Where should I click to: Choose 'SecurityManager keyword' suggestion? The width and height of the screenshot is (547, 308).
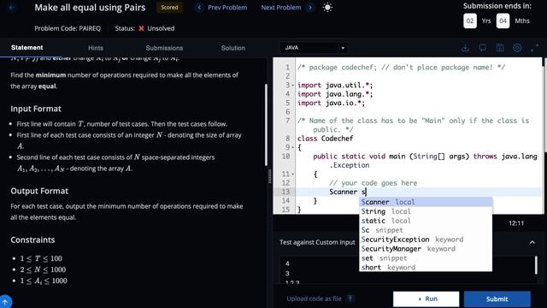[x=426, y=249]
